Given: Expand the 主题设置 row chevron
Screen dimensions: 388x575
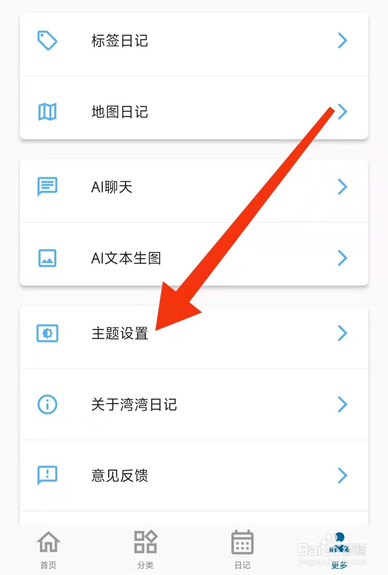Looking at the screenshot, I should point(342,333).
